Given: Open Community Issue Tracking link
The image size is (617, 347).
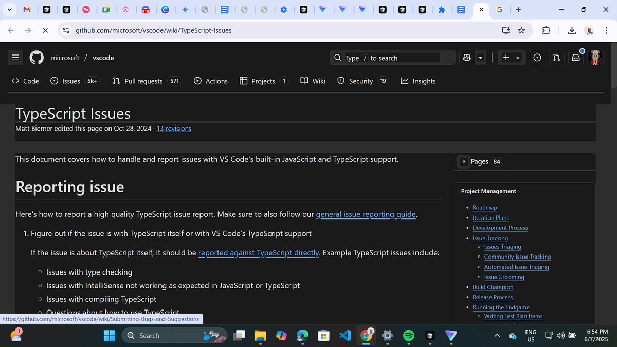Looking at the screenshot, I should (517, 257).
